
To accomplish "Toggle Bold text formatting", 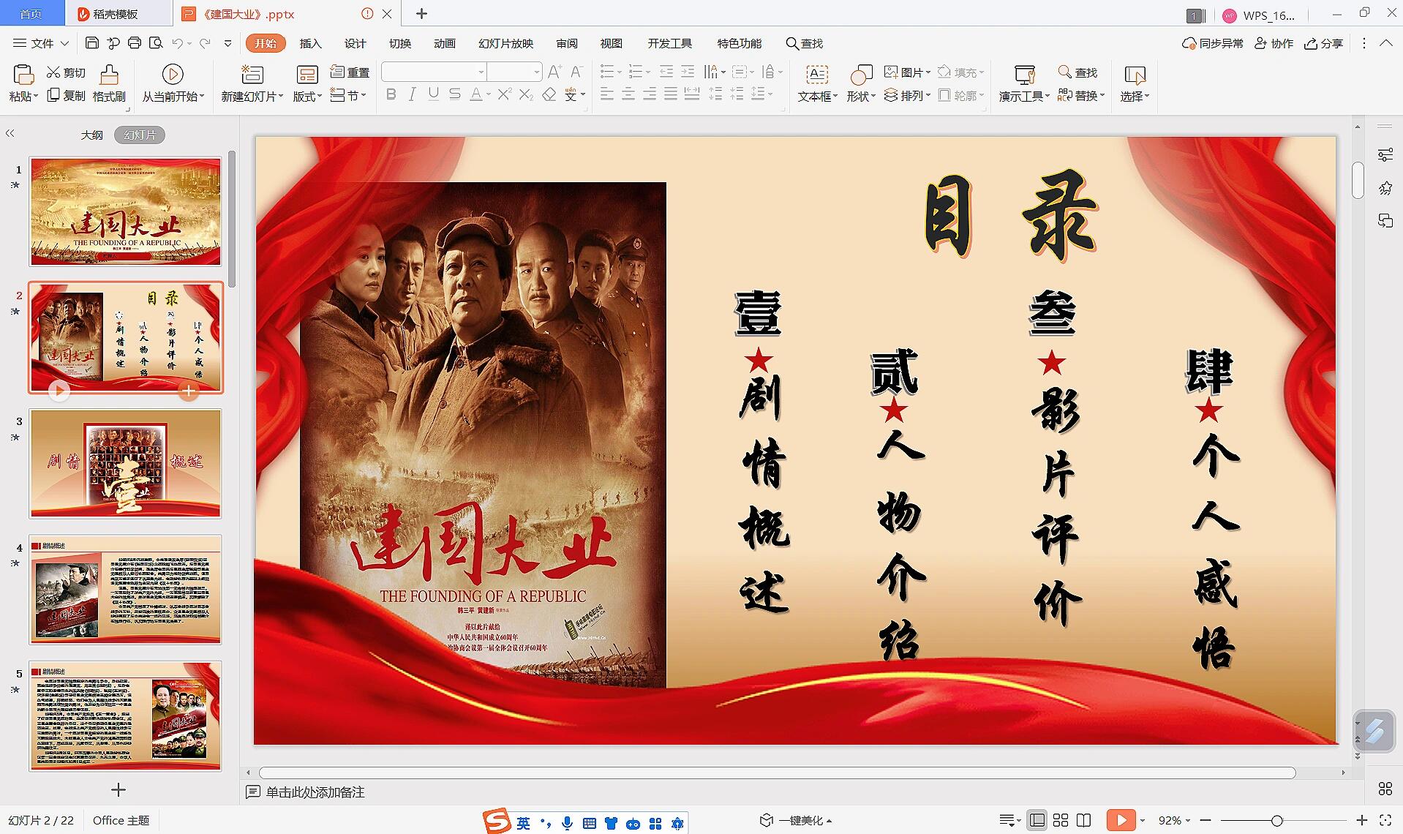I will pos(391,94).
